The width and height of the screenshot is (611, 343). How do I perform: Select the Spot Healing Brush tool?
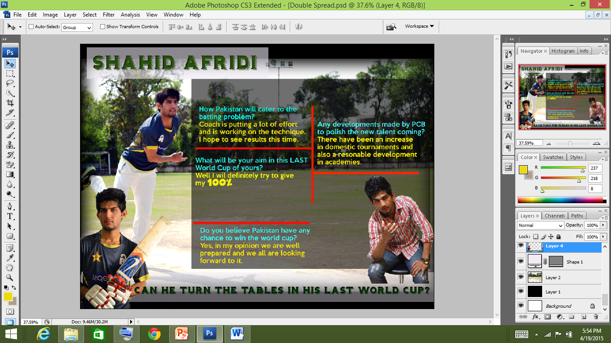(x=10, y=125)
